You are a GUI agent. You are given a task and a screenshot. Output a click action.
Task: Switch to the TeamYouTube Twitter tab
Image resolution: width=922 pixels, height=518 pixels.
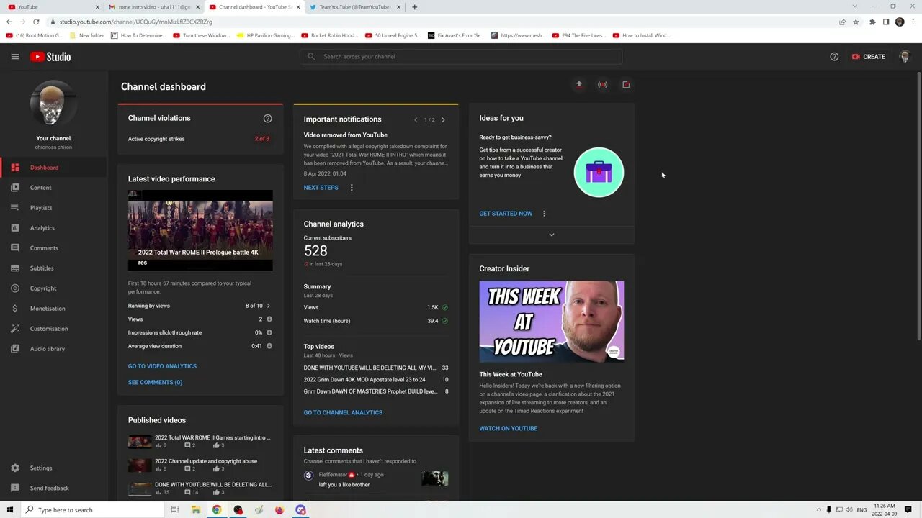point(355,7)
